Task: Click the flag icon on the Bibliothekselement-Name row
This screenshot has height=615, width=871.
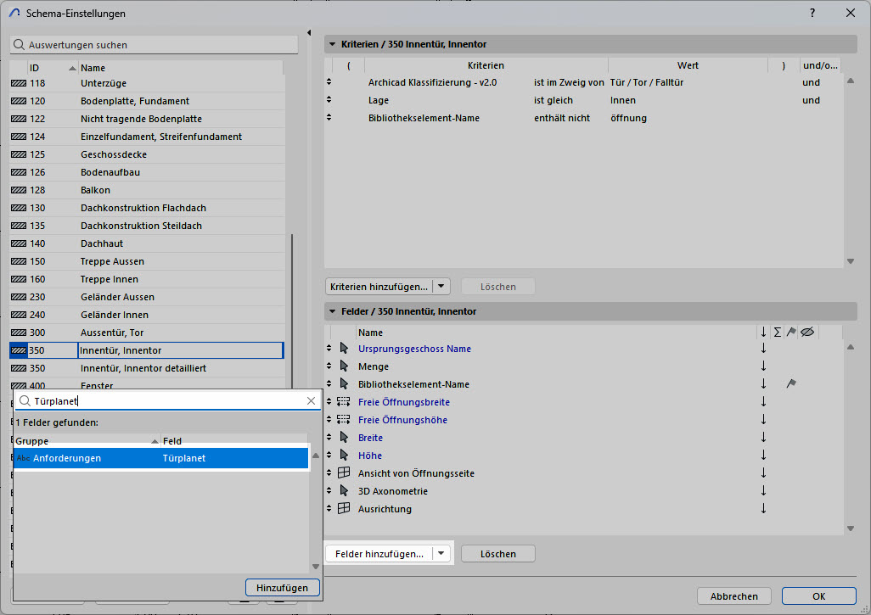Action: click(x=791, y=384)
